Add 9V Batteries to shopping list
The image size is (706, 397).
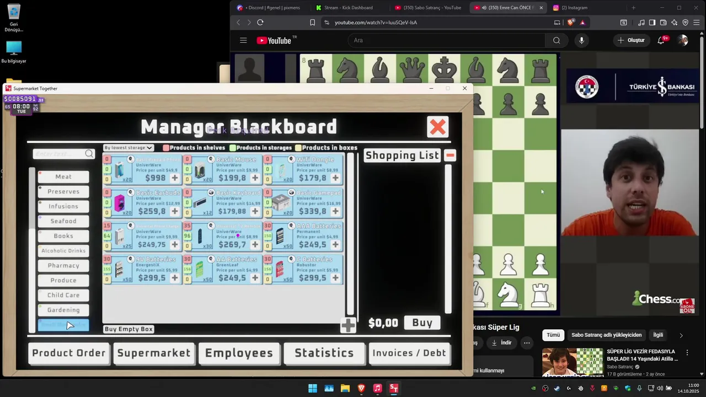click(175, 278)
